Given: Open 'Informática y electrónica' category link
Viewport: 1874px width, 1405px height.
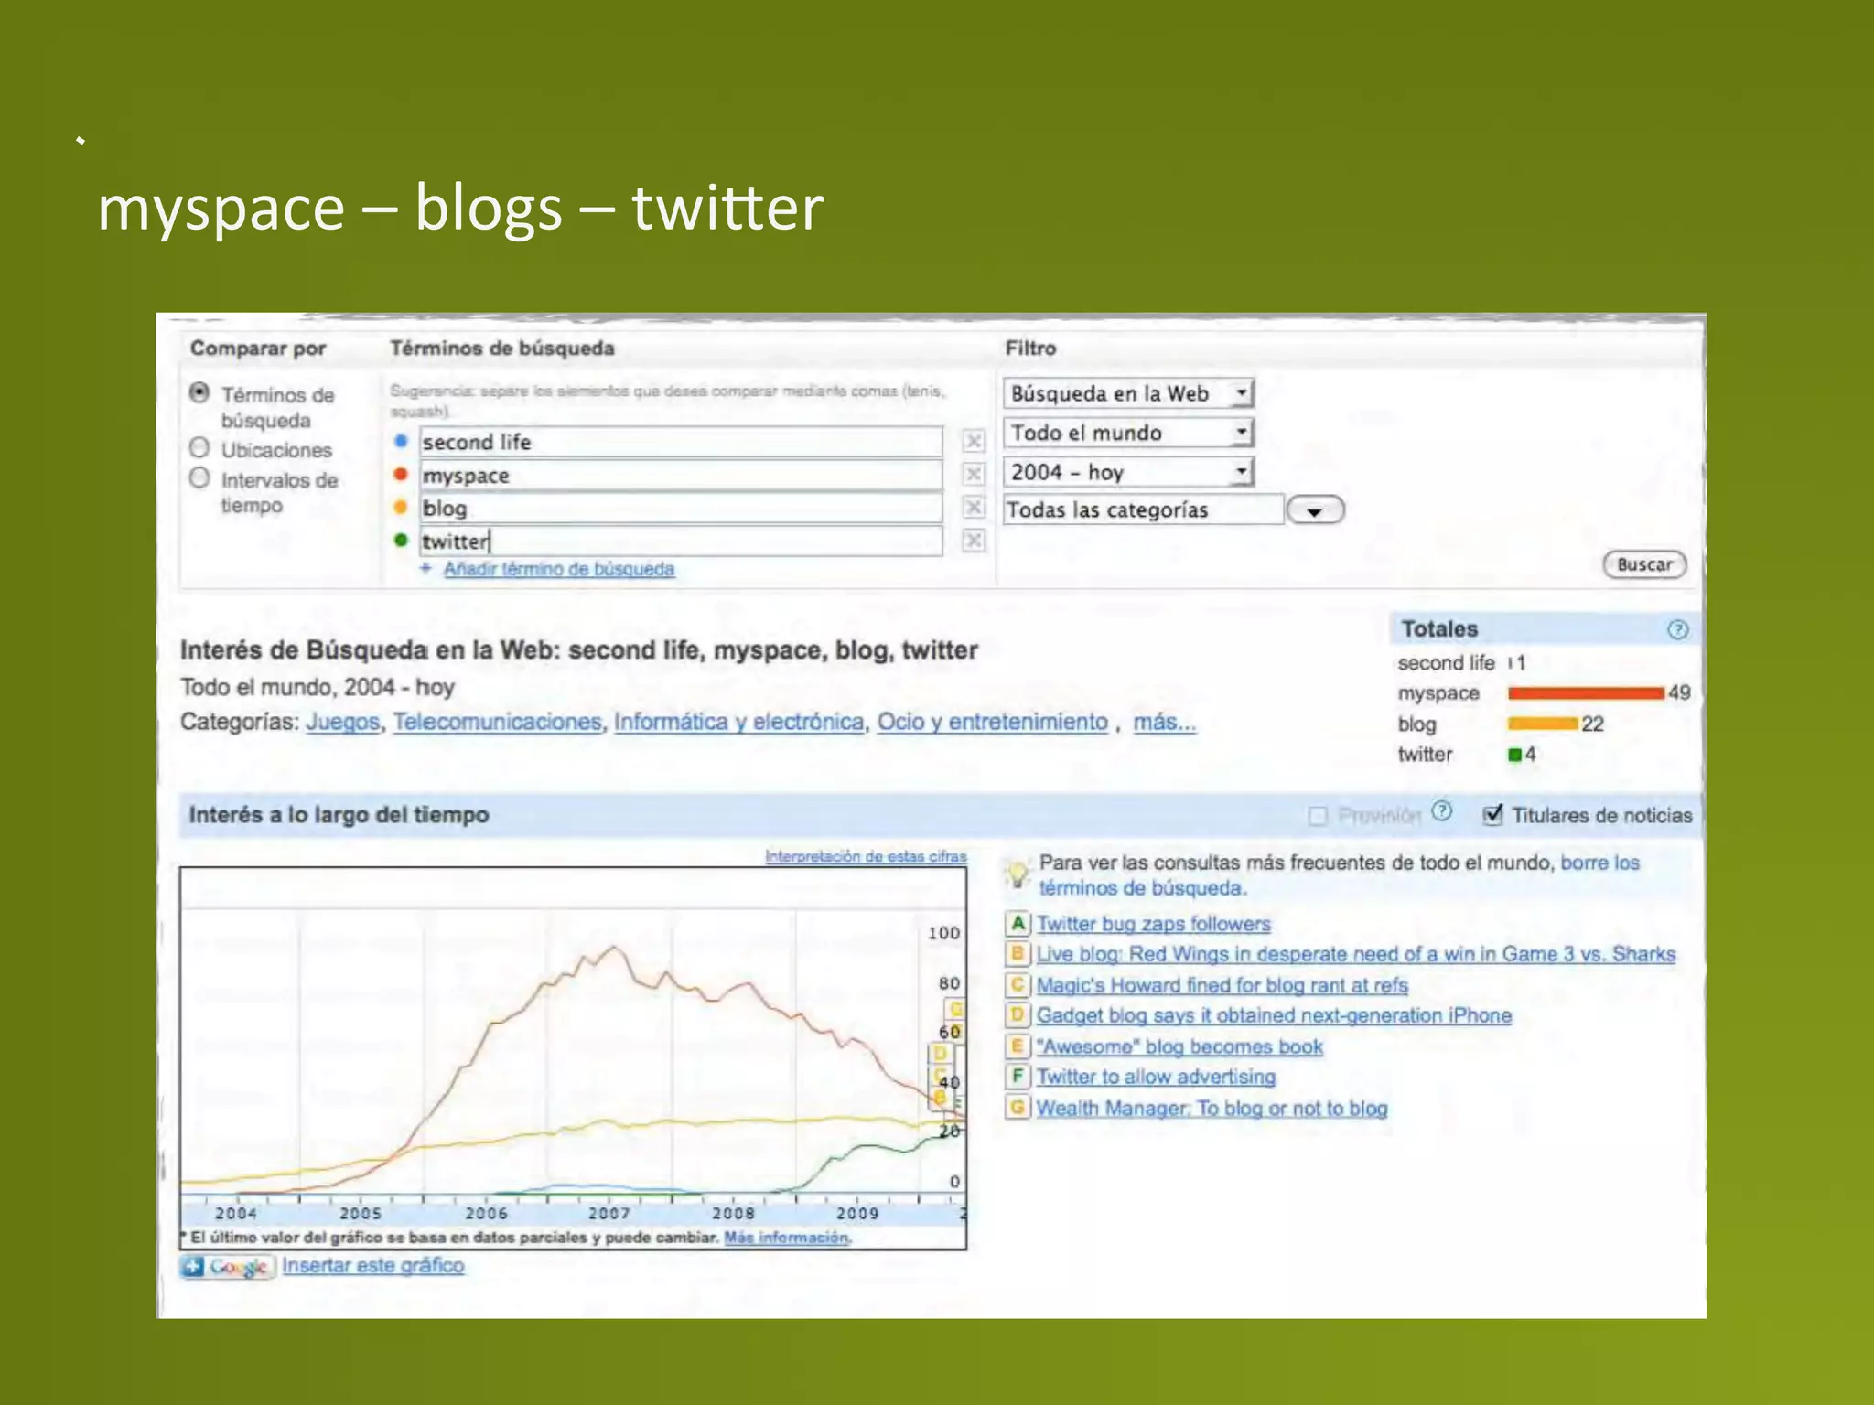Looking at the screenshot, I should [738, 722].
